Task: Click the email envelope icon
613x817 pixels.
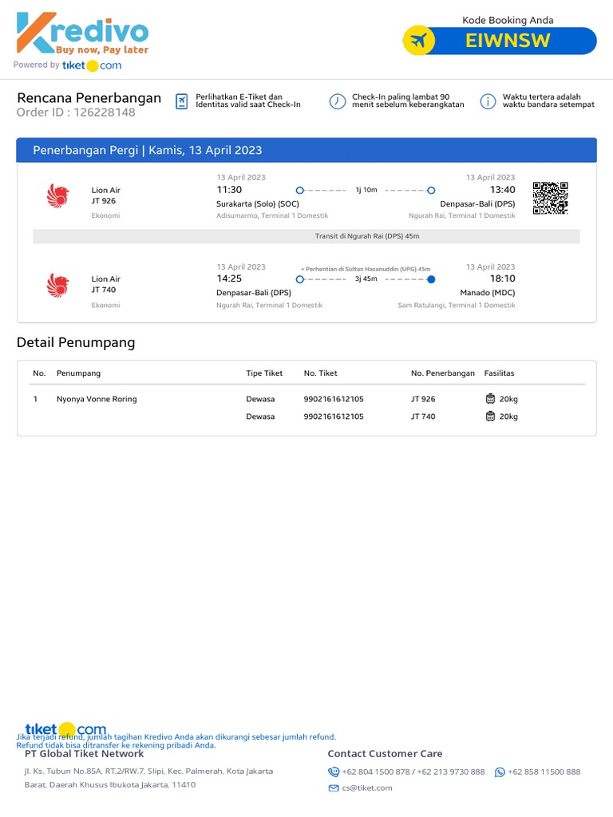Action: (334, 787)
